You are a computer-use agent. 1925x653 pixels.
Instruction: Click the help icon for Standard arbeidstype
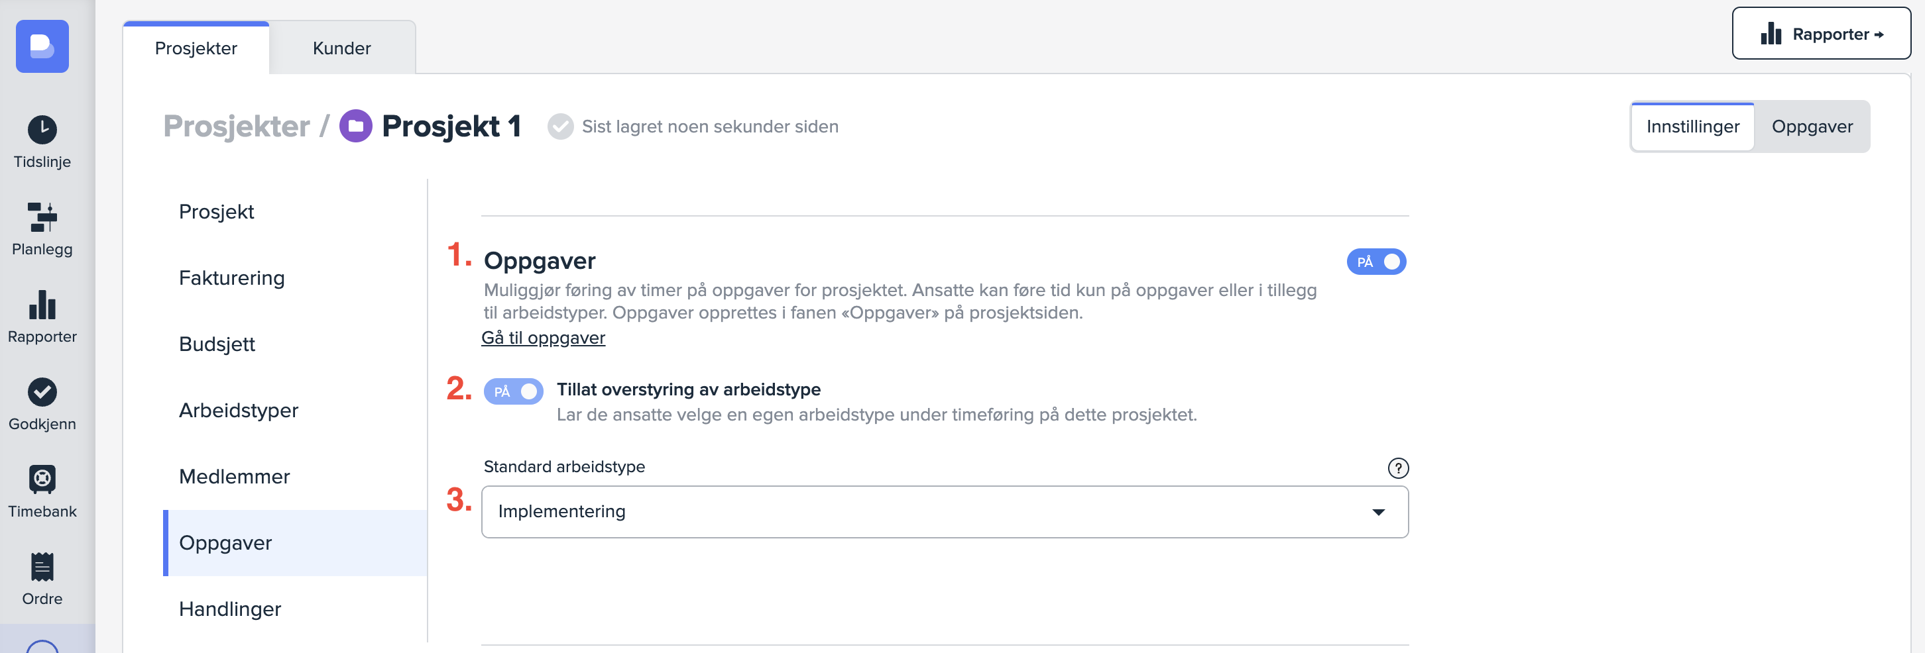[x=1397, y=468]
